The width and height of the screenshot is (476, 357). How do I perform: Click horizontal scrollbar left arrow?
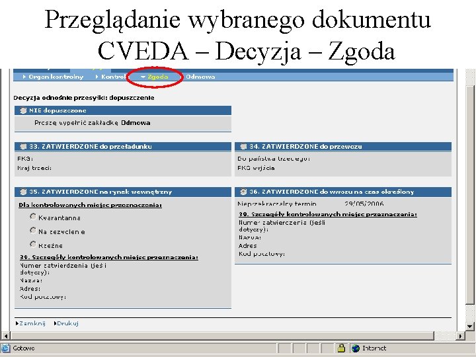pyautogui.click(x=5, y=336)
